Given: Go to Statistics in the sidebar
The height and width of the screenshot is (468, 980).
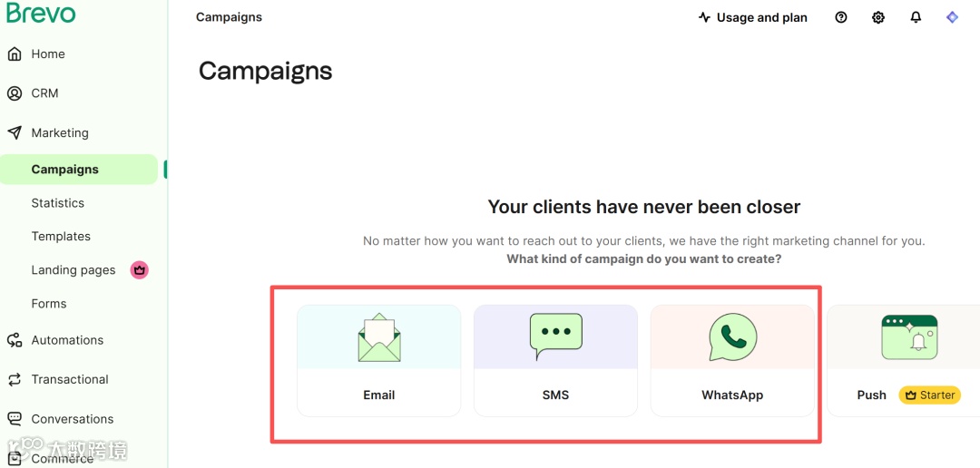Looking at the screenshot, I should [57, 203].
